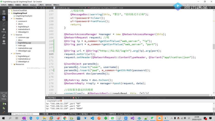Viewport: 215px width, 121px height.
Task: Open the 文件(F) menu
Action: coord(4,5)
